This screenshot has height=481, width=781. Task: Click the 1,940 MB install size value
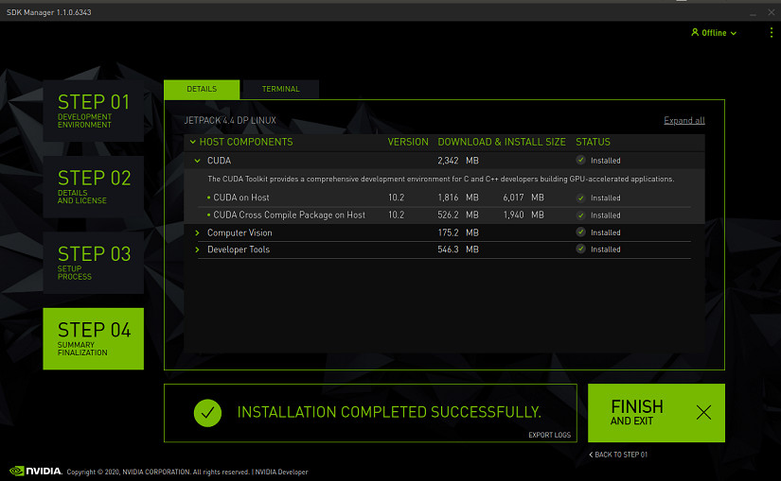(x=524, y=215)
